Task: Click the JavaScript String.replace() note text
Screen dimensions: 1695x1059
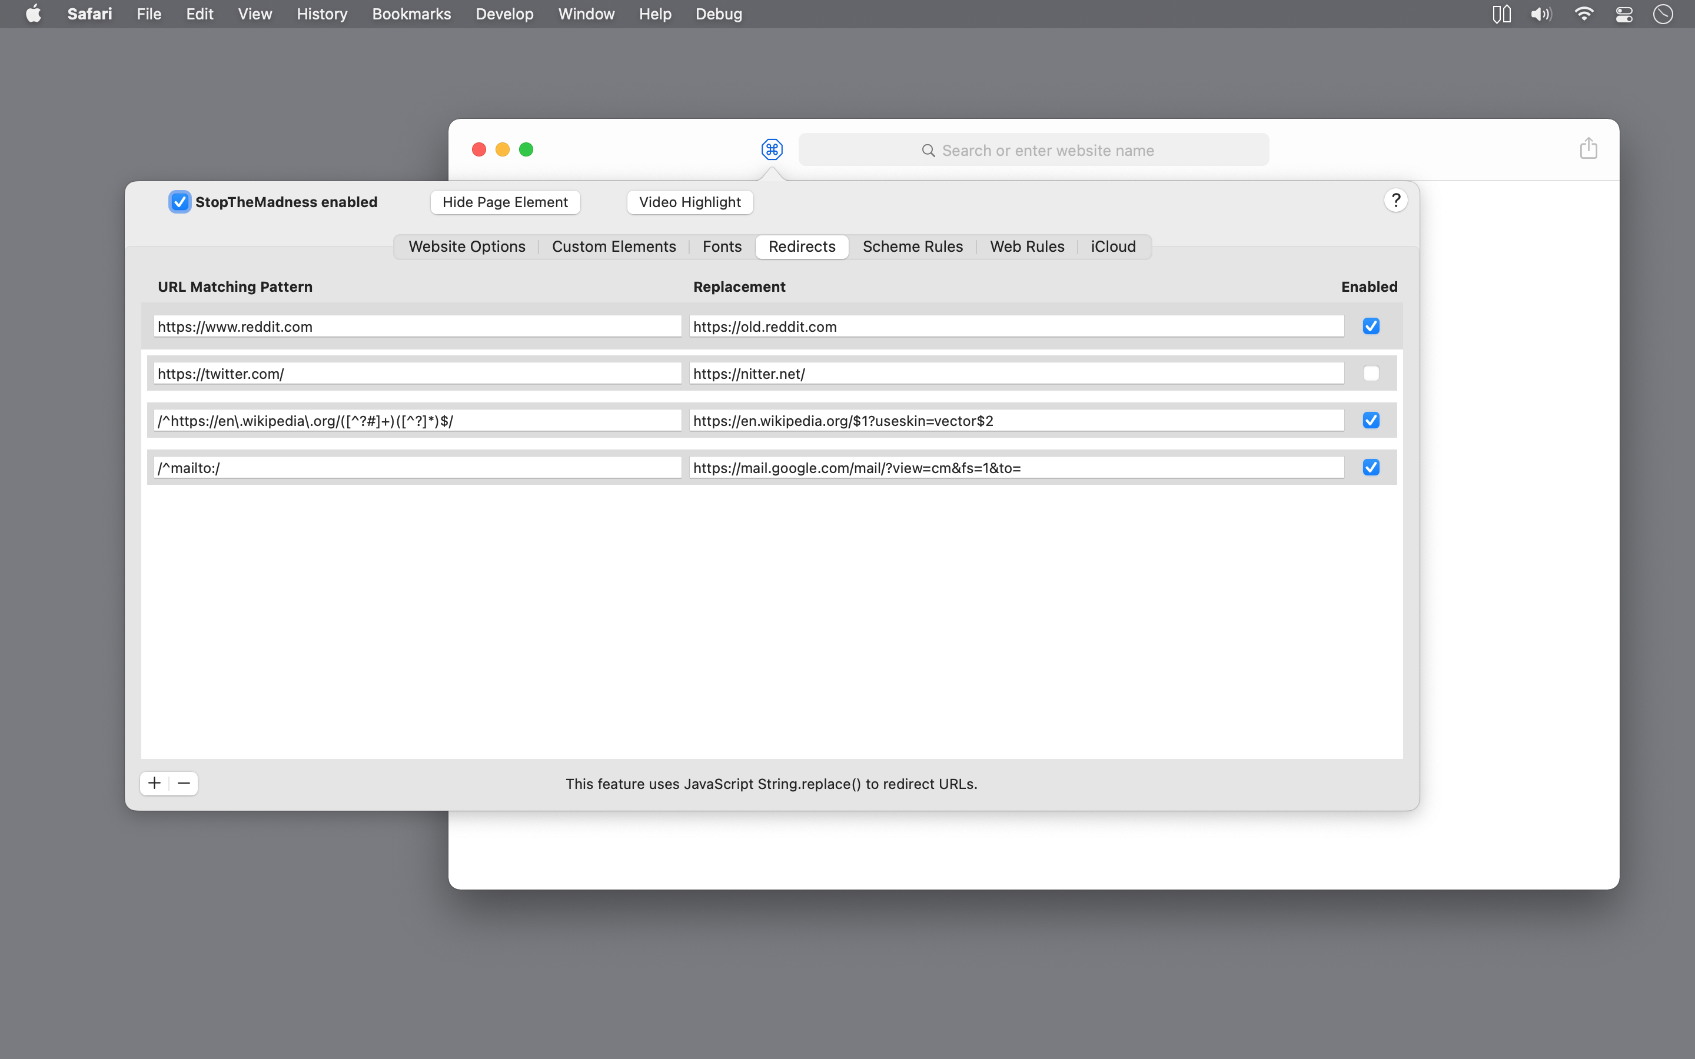Action: 771,784
